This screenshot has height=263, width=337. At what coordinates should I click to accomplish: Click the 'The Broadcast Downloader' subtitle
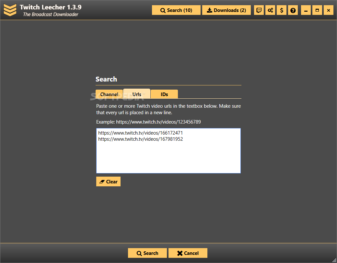tap(51, 14)
